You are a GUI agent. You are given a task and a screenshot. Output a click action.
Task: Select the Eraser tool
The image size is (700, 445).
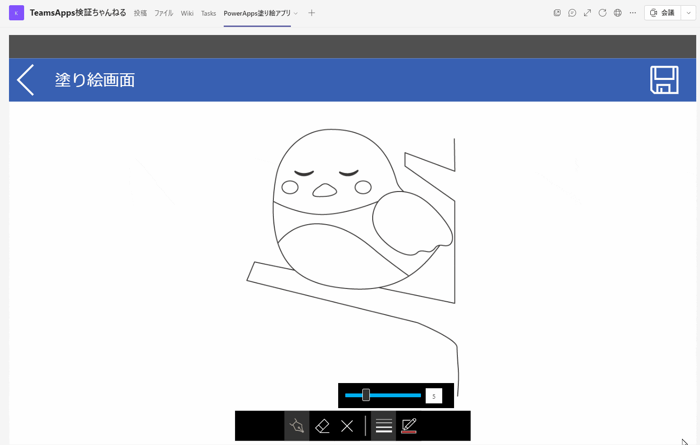(322, 426)
